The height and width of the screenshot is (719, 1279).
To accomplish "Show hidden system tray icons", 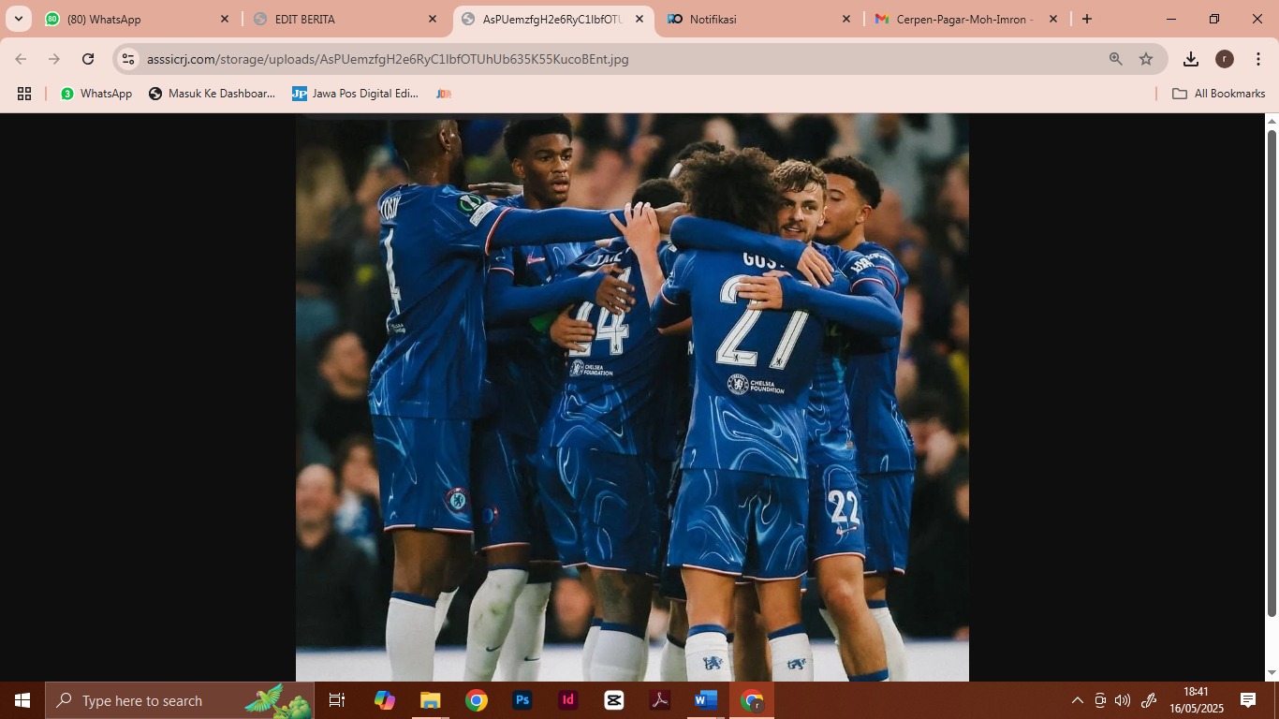I will pos(1078,700).
